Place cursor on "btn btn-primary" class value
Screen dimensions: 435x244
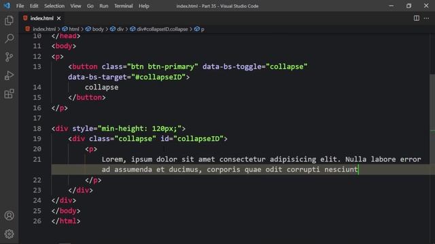point(162,66)
